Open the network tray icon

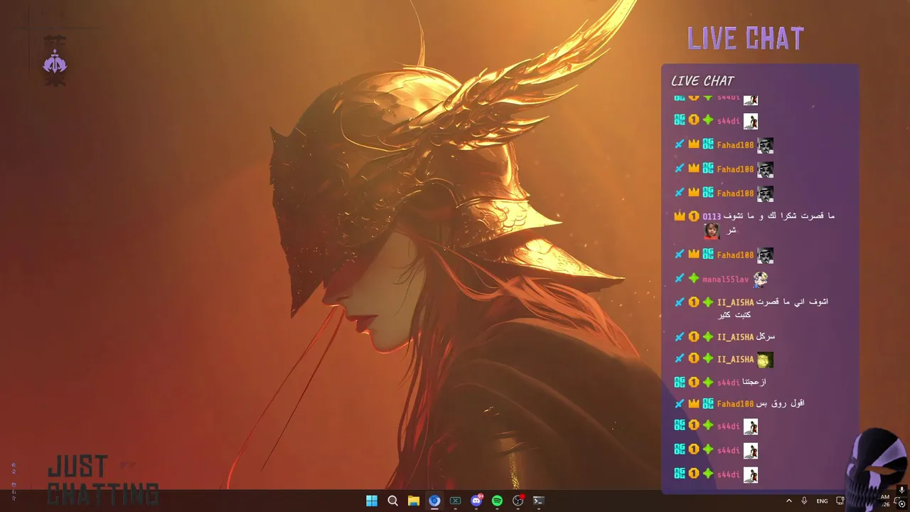tap(840, 501)
